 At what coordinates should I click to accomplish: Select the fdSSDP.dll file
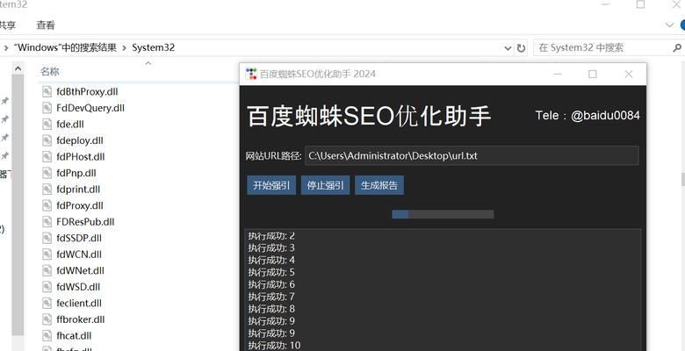click(79, 239)
